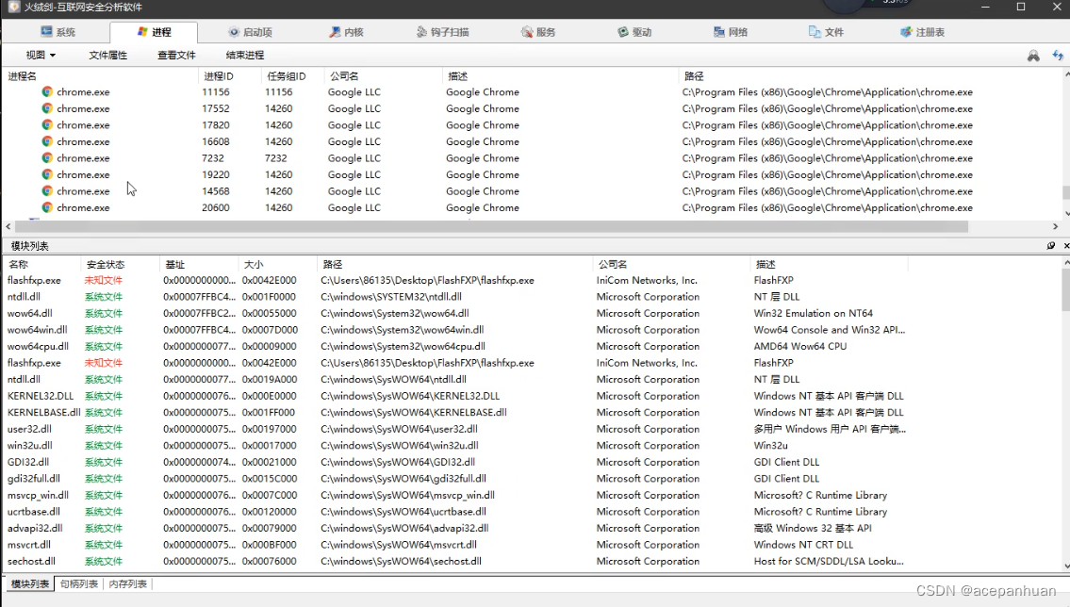Select the win32u.dll module name
1070x607 pixels.
pos(30,446)
